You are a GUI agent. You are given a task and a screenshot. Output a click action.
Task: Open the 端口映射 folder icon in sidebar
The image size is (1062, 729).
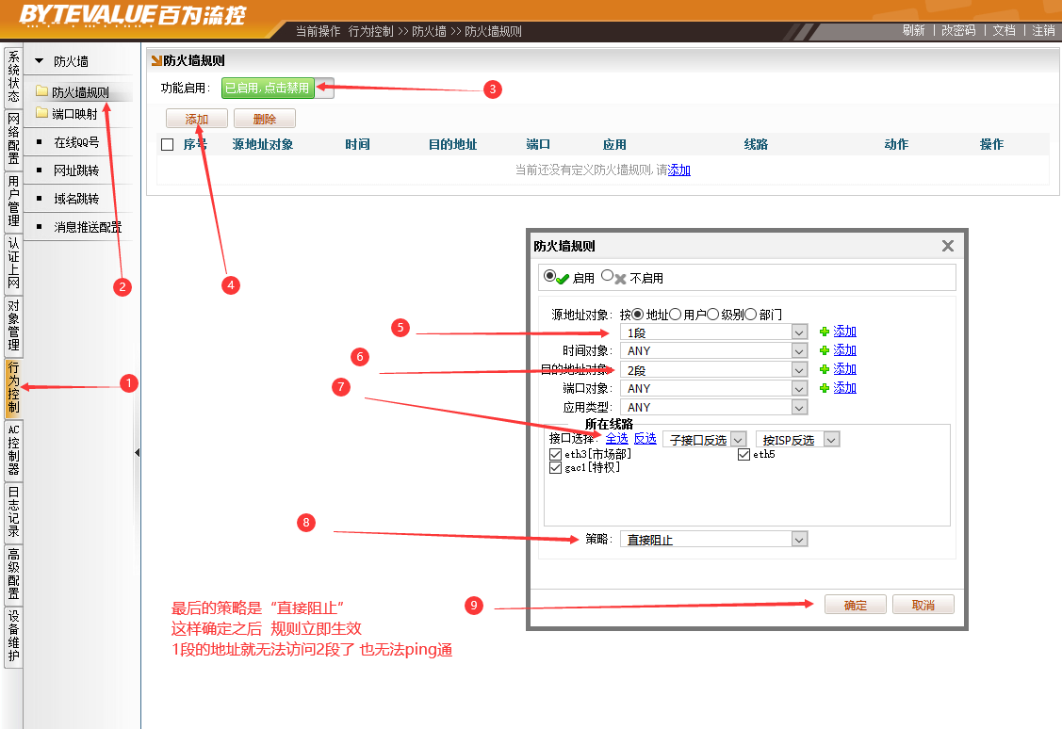pos(41,113)
